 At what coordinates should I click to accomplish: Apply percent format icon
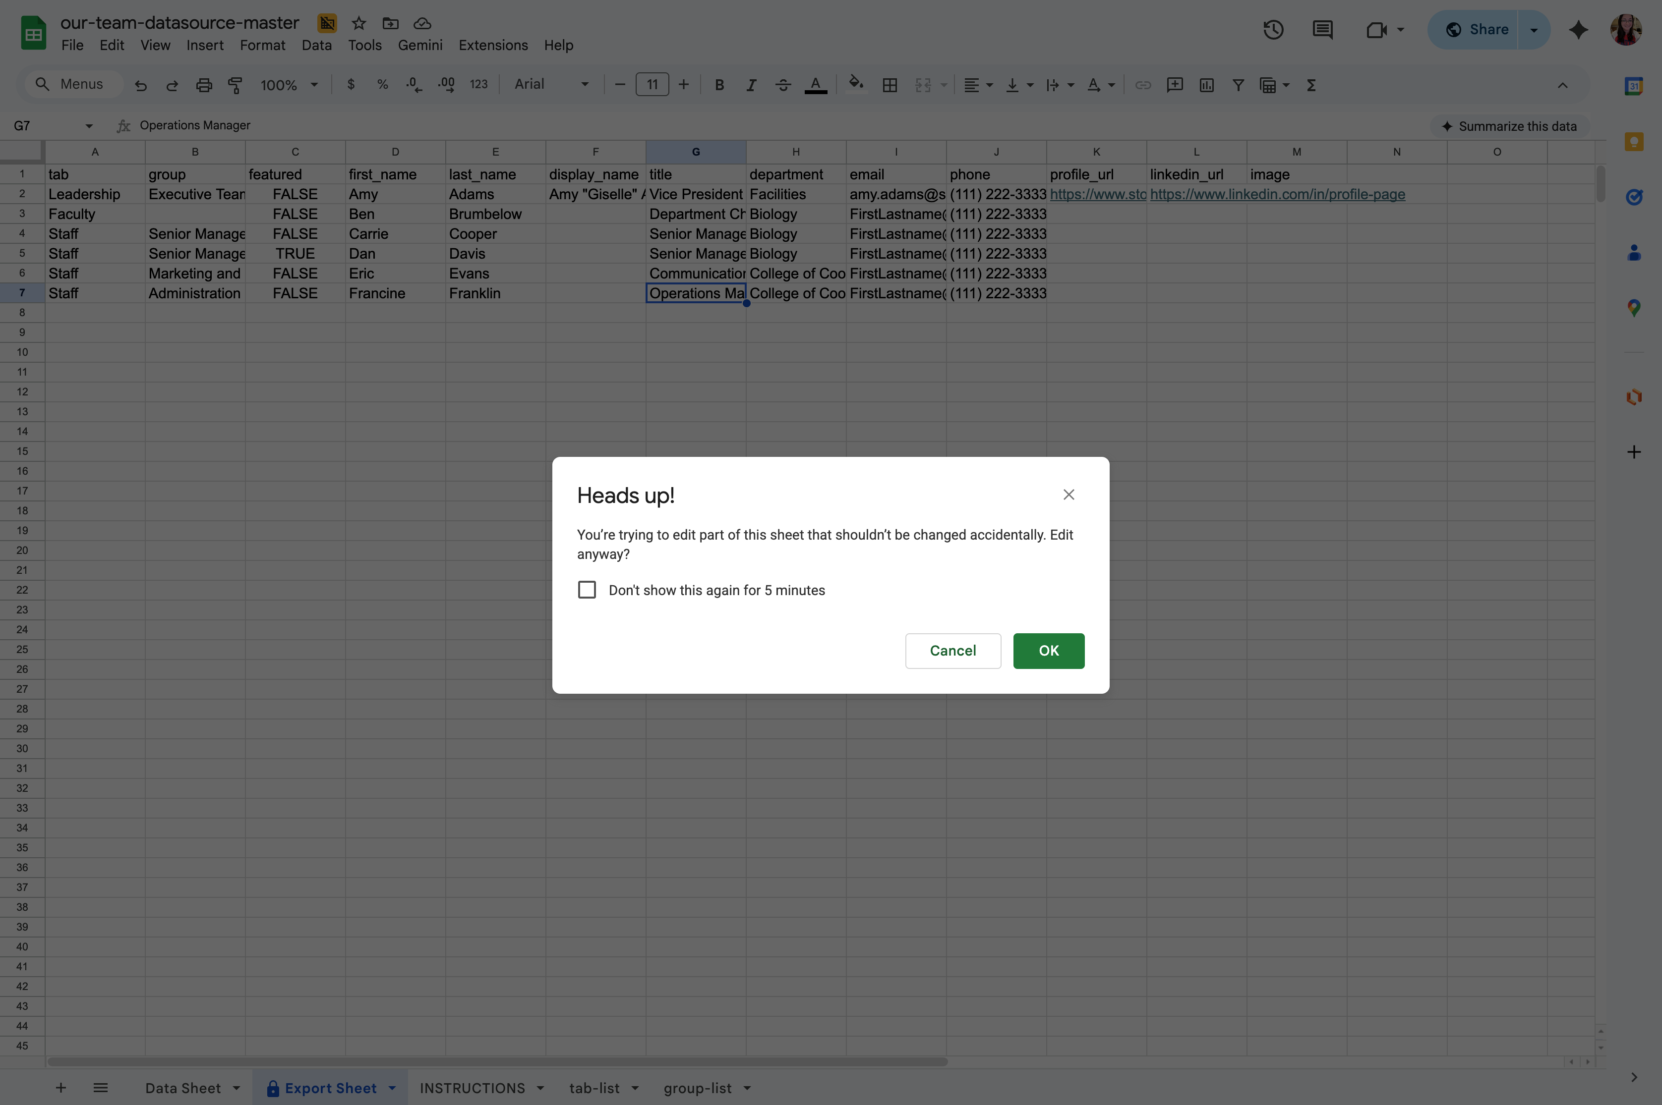[382, 85]
